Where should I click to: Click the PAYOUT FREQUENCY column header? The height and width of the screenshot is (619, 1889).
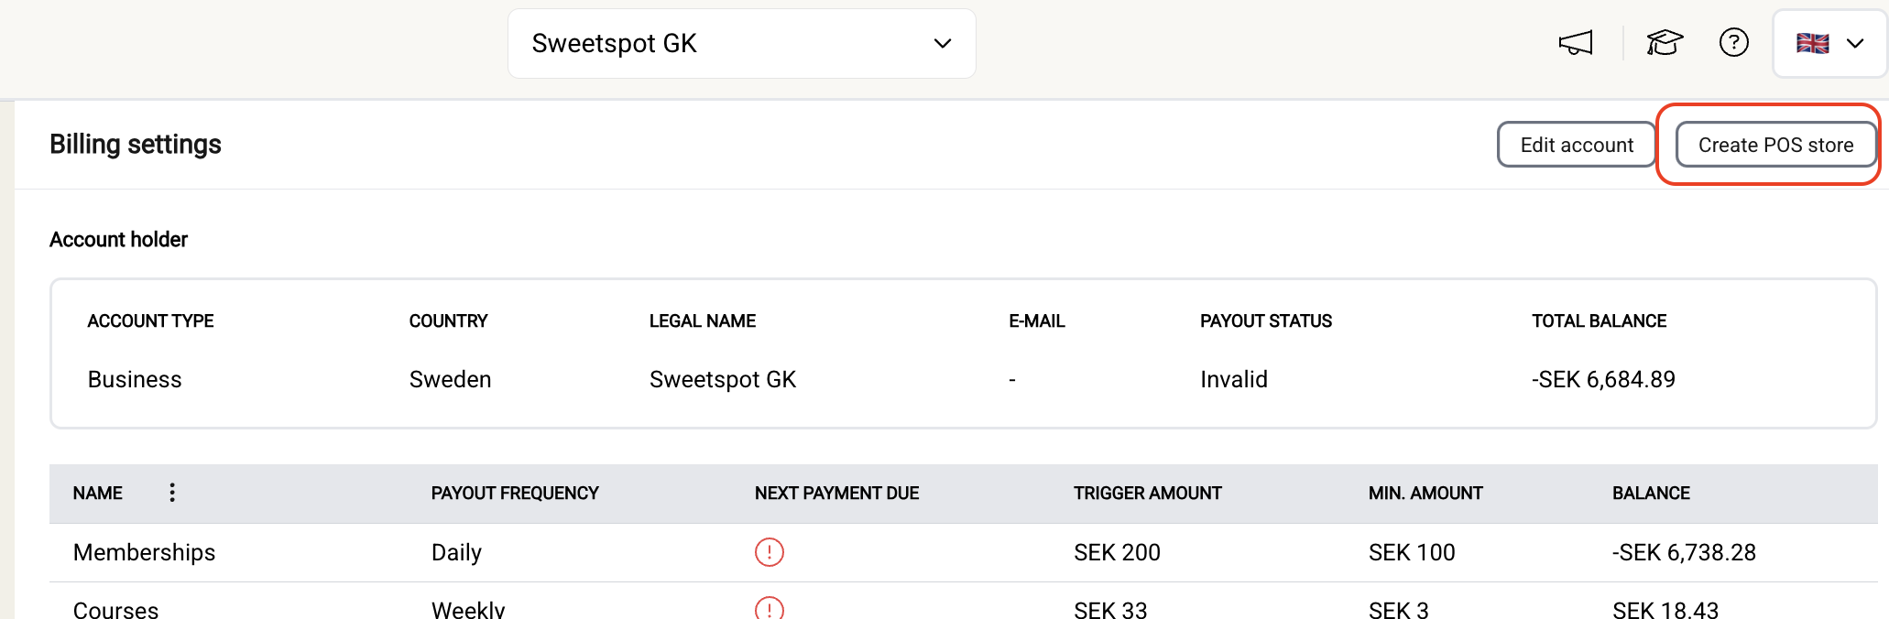tap(515, 494)
